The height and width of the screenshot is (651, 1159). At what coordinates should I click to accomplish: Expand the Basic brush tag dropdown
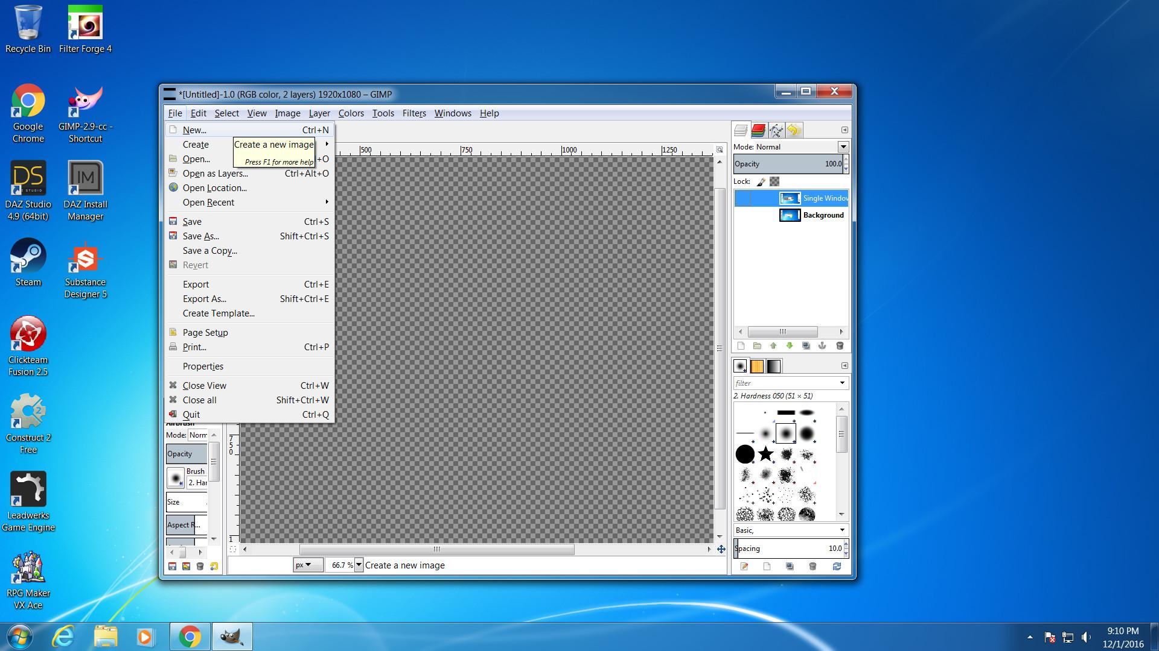(841, 530)
